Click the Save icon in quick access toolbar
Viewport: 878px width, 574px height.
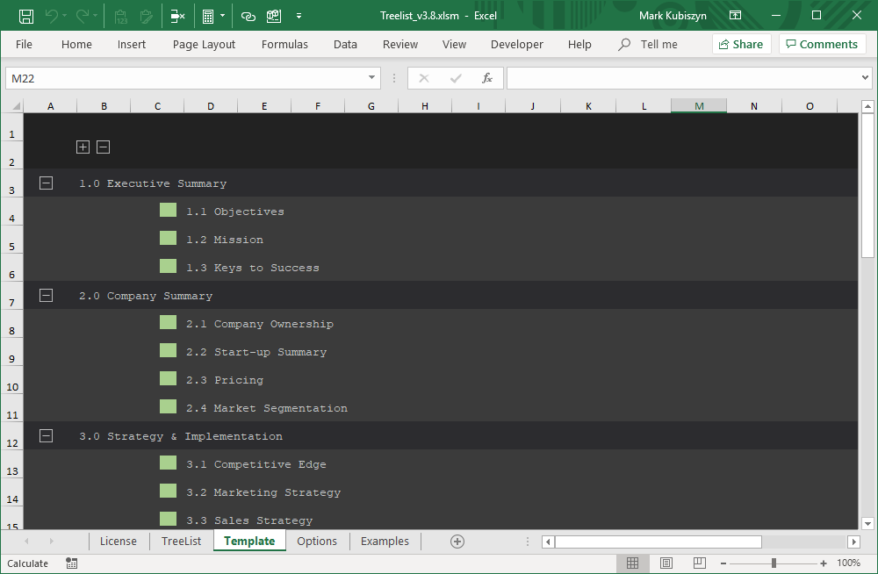point(26,16)
